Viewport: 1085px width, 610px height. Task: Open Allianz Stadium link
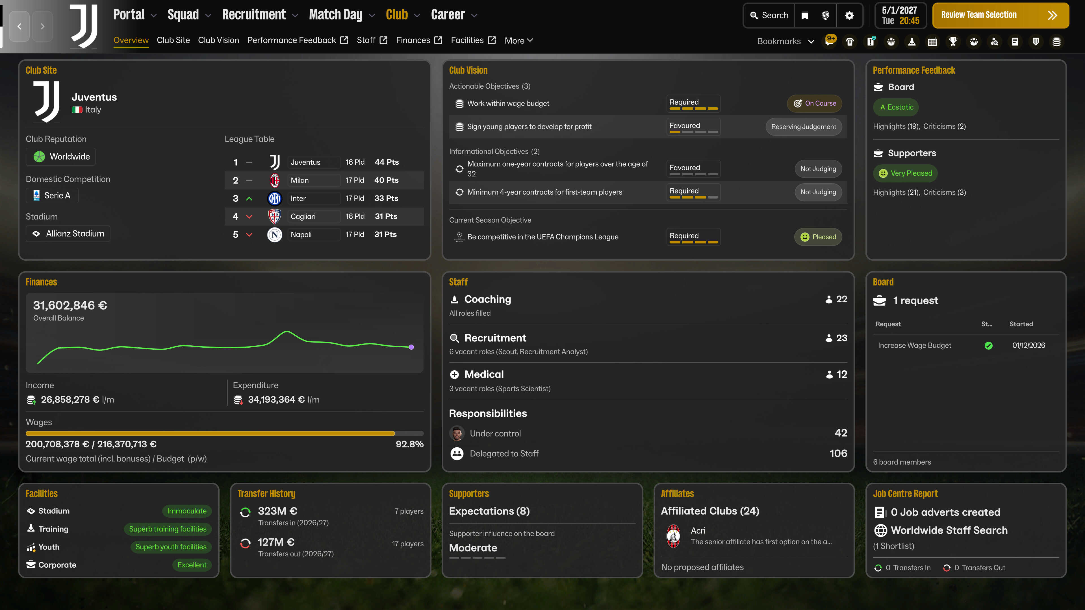(68, 234)
